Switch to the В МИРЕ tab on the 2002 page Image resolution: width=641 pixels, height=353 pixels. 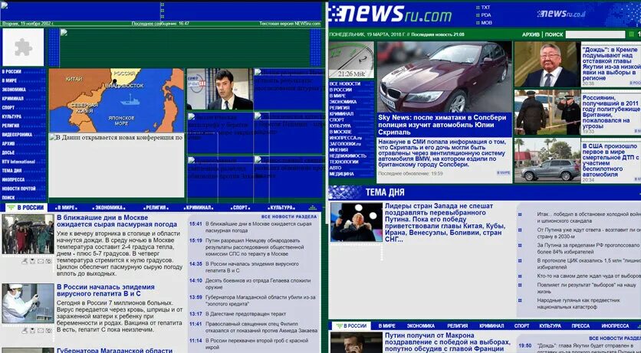click(67, 208)
